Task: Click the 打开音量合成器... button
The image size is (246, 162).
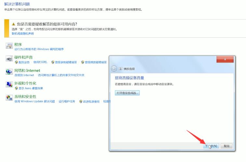Action: (x=127, y=93)
